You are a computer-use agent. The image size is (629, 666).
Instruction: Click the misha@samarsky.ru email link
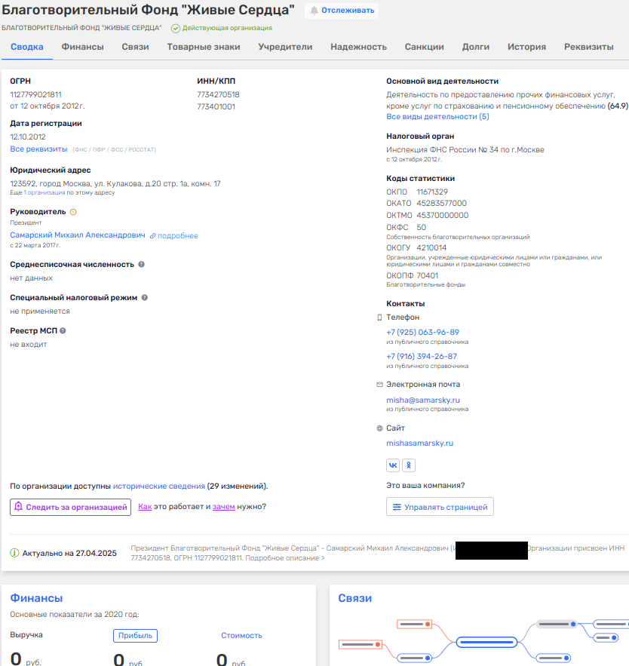coord(423,400)
